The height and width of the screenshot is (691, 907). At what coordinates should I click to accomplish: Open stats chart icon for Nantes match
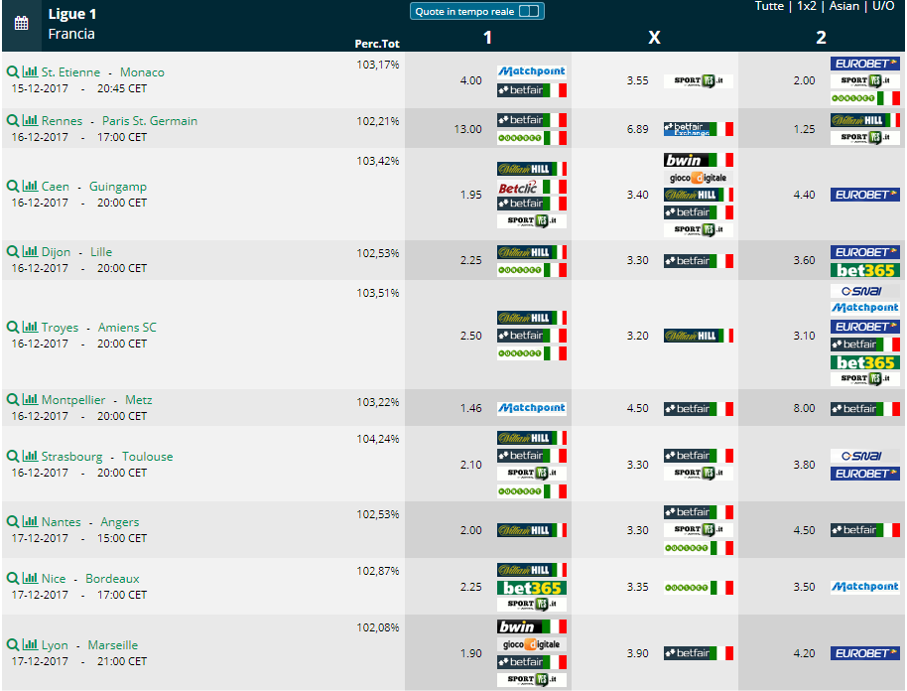[30, 521]
